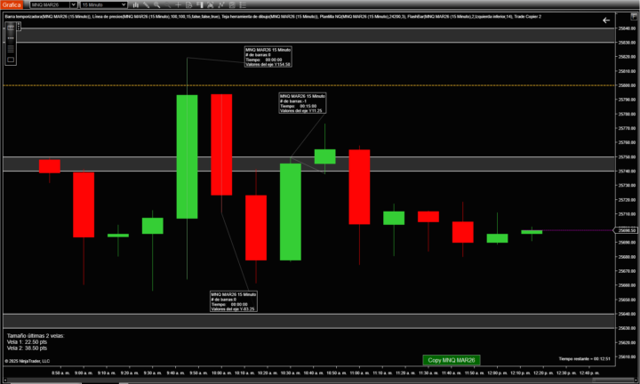Click the 25750.00 price axis label
Viewport: 640px width, 384px height.
[628, 156]
